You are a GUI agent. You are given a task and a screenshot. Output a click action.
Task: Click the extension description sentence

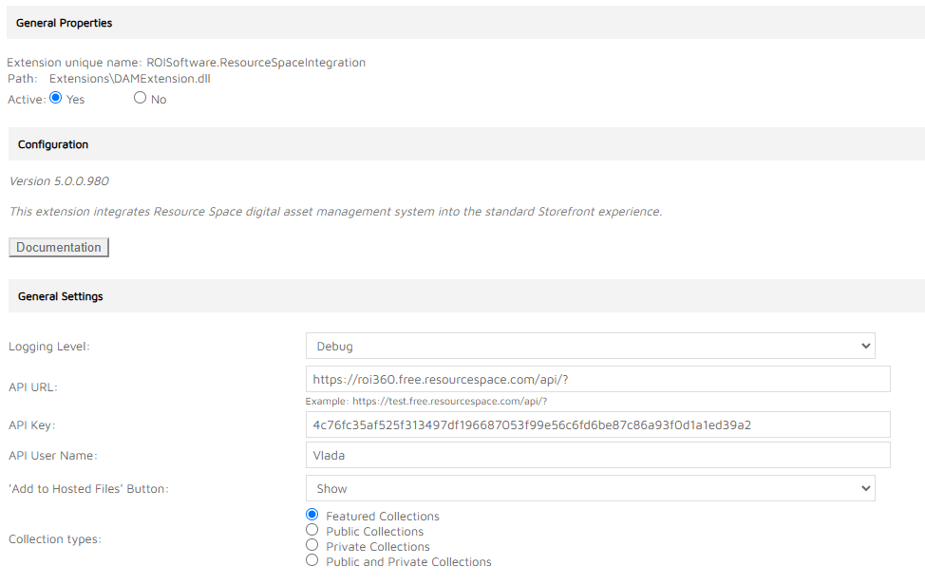335,212
